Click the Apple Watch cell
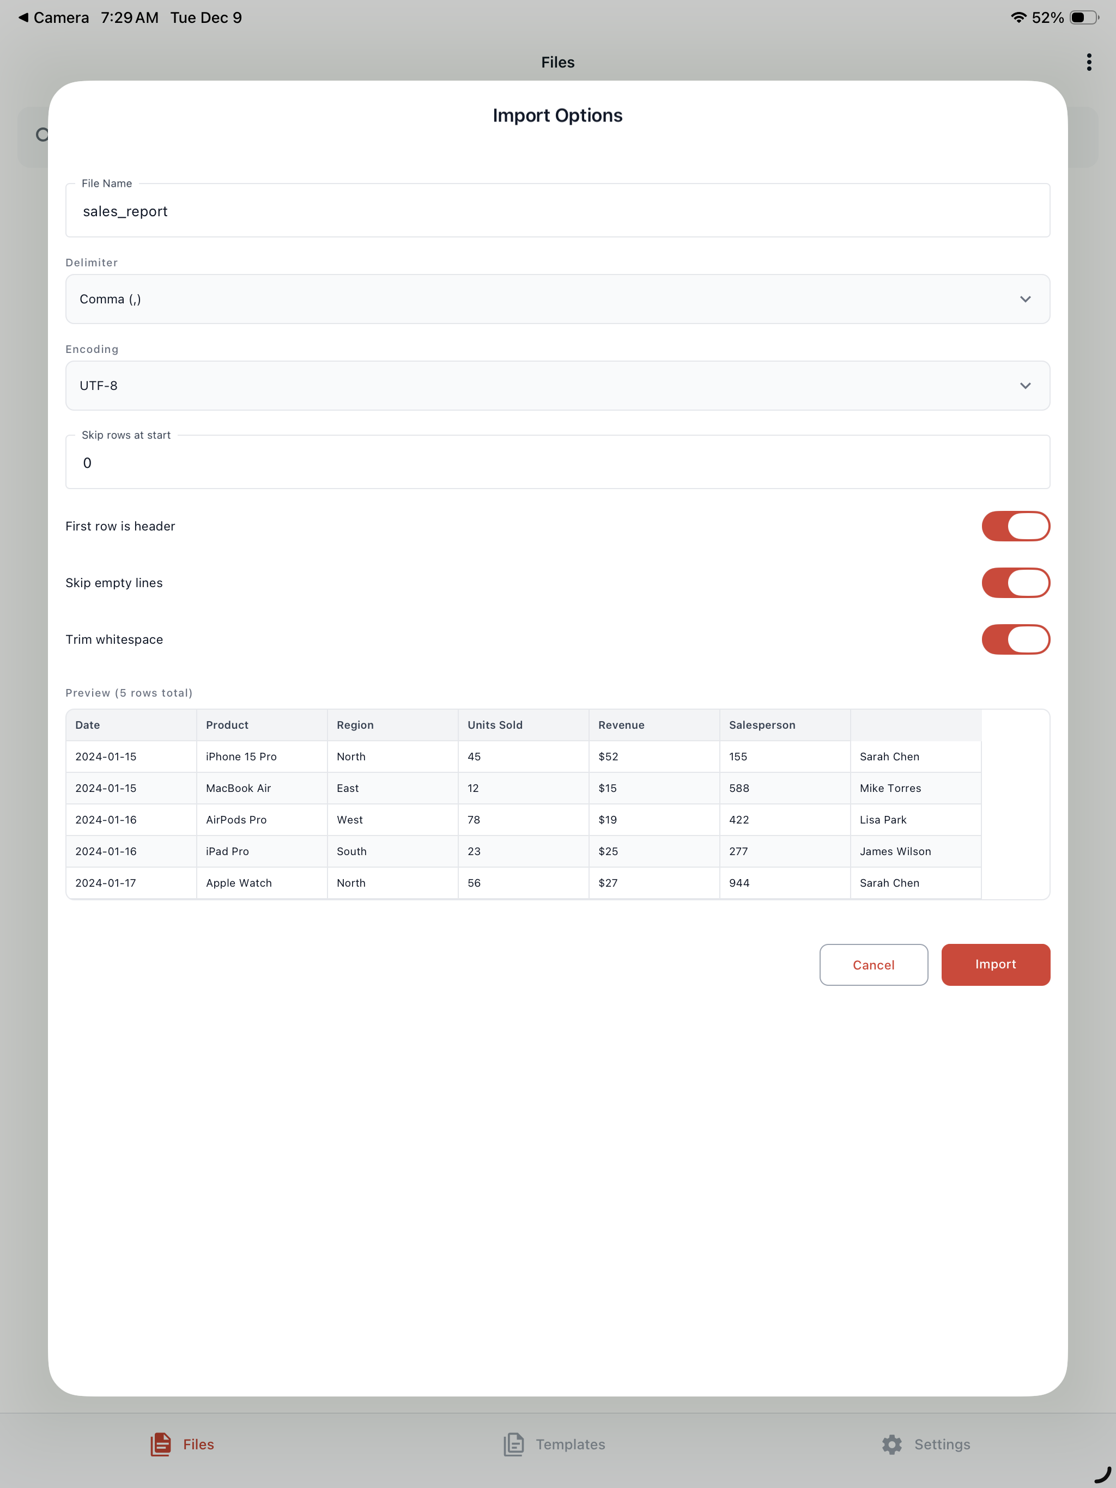 [x=262, y=882]
